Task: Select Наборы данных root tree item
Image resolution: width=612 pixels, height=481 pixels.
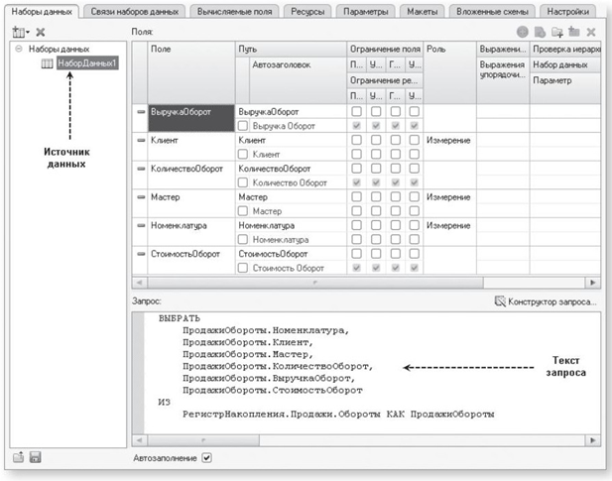Action: (x=59, y=49)
